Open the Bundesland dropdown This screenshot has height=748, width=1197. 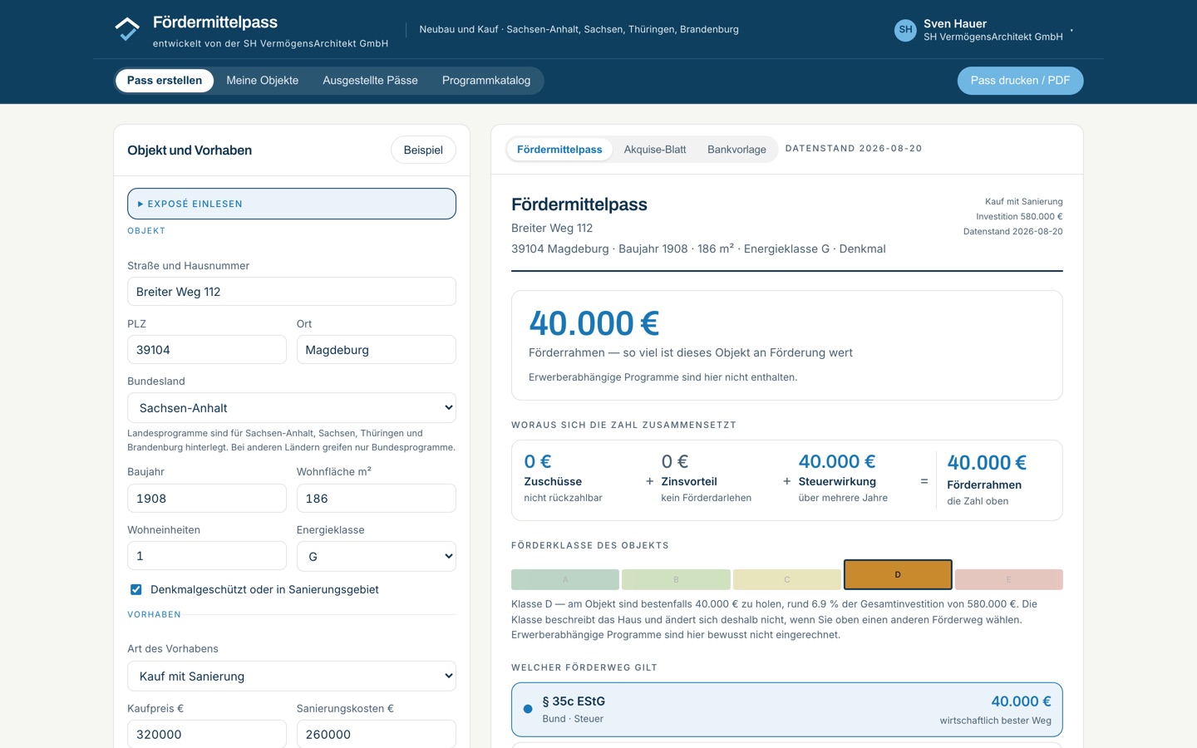click(x=292, y=408)
